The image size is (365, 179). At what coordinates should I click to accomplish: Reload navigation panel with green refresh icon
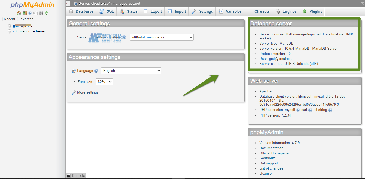tap(46, 13)
